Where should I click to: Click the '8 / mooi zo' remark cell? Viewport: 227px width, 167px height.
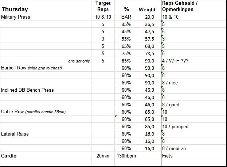pyautogui.click(x=175, y=149)
